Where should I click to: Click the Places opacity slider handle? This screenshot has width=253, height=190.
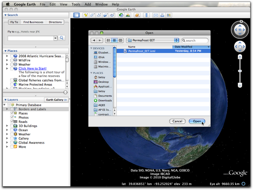pyautogui.click(x=65, y=92)
